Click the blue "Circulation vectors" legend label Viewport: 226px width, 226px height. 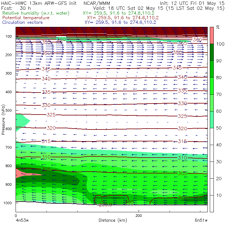[x=22, y=22]
